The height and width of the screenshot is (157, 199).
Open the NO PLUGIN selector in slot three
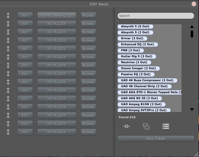(57, 32)
